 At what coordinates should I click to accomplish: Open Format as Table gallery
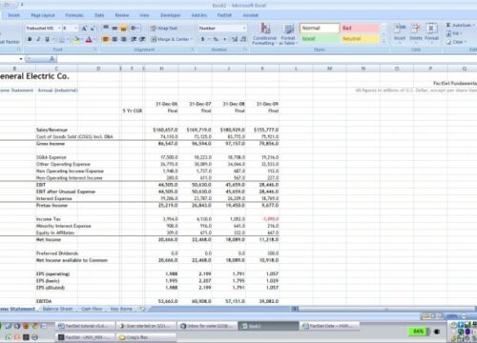point(288,34)
